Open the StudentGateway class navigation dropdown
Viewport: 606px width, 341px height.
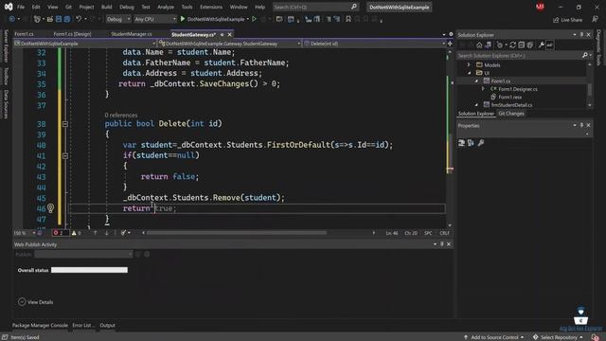[x=229, y=44]
